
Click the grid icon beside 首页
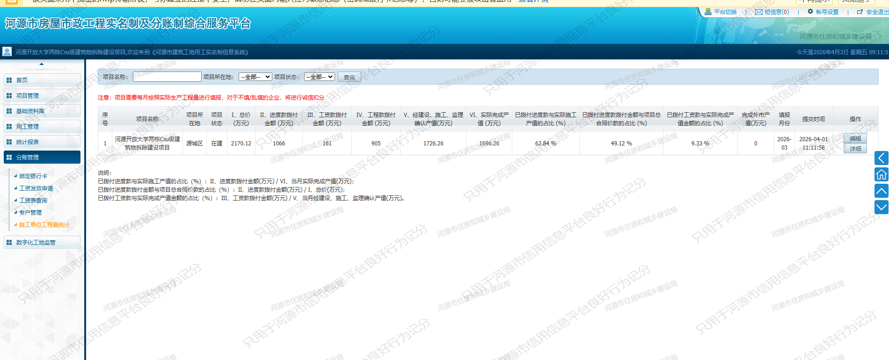pos(9,80)
